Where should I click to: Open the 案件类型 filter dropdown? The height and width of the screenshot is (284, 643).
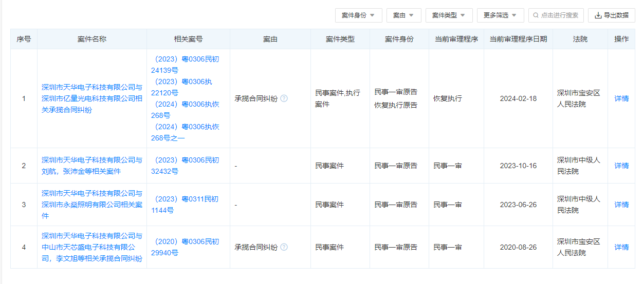(449, 15)
